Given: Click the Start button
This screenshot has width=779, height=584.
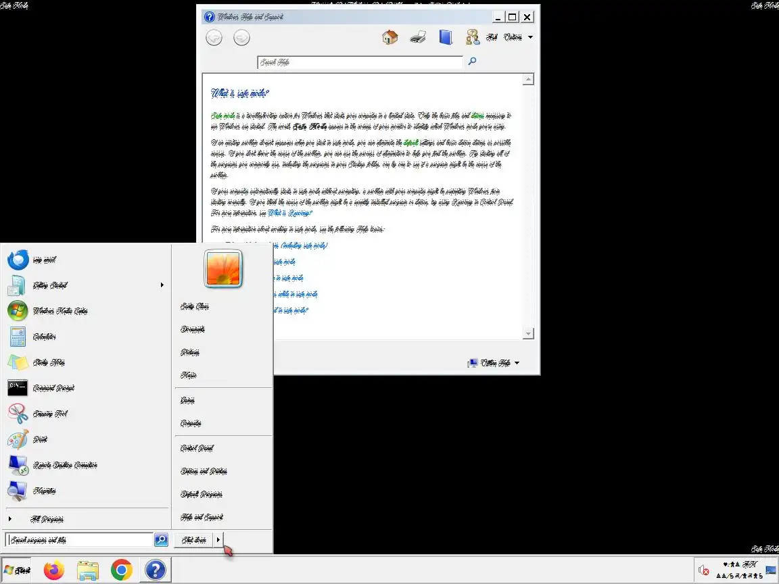Looking at the screenshot, I should tap(17, 570).
